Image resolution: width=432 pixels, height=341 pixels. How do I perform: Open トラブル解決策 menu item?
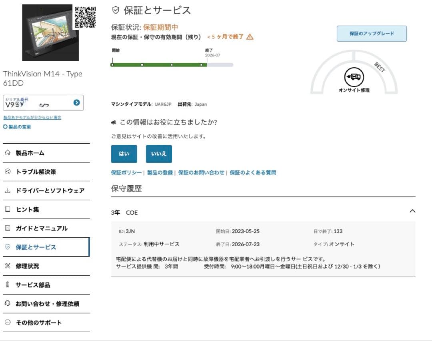[46, 172]
